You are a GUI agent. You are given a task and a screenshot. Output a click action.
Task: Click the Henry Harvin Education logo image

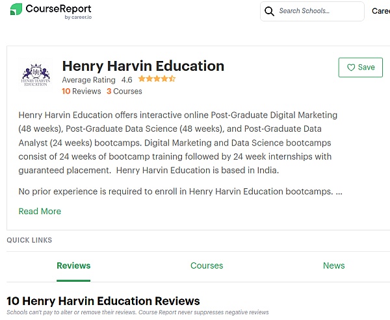pyautogui.click(x=35, y=75)
